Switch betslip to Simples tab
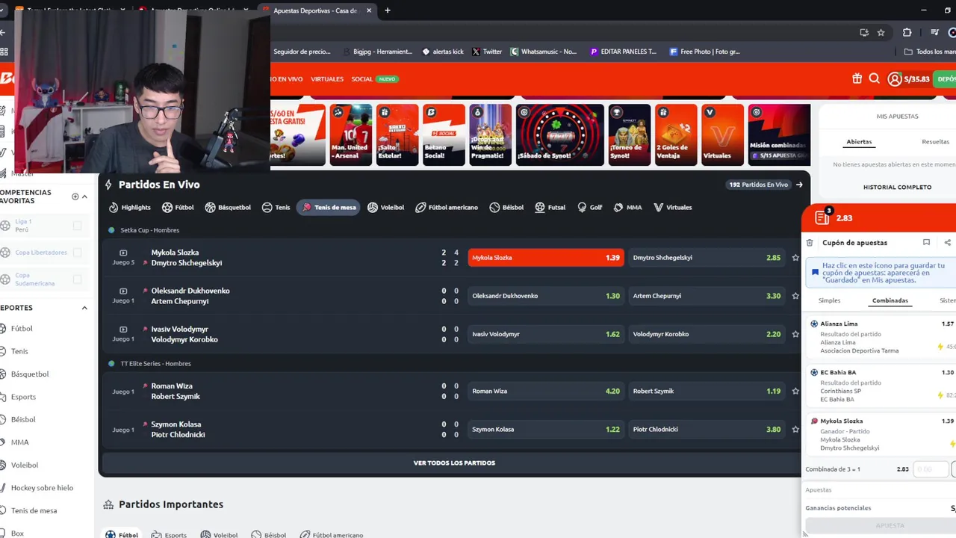Image resolution: width=956 pixels, height=538 pixels. tap(829, 300)
